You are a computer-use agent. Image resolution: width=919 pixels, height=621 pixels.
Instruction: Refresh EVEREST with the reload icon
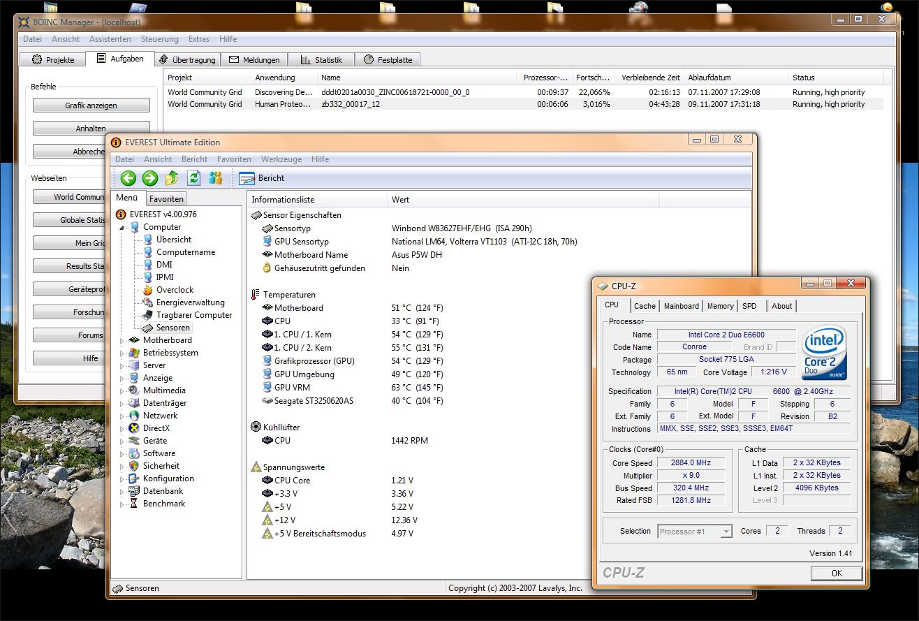pos(193,178)
